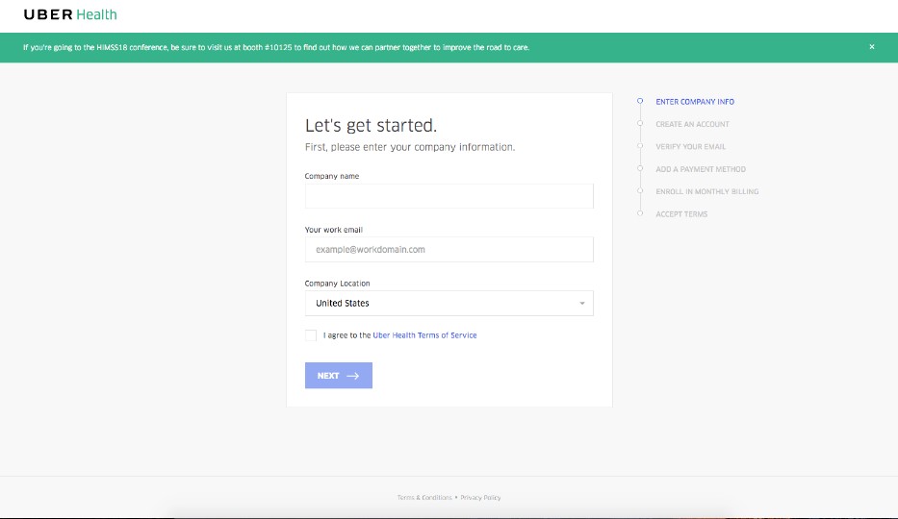Dismiss the green HIMSS18 conference banner

tap(872, 47)
